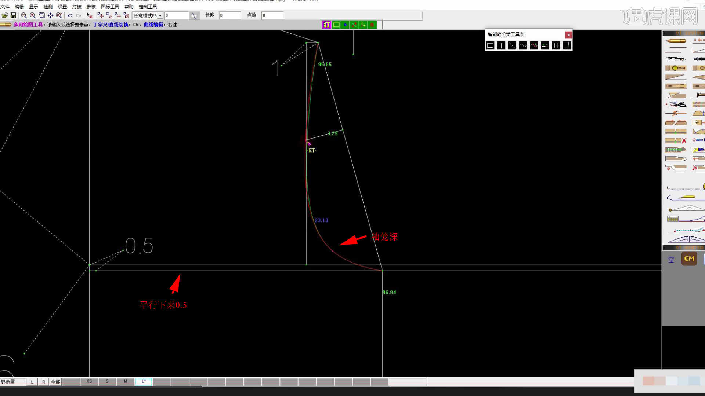Click the 全部 button
The width and height of the screenshot is (705, 396).
[x=55, y=382]
